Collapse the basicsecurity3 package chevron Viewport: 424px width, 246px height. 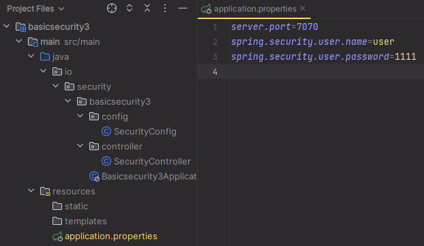(x=68, y=101)
